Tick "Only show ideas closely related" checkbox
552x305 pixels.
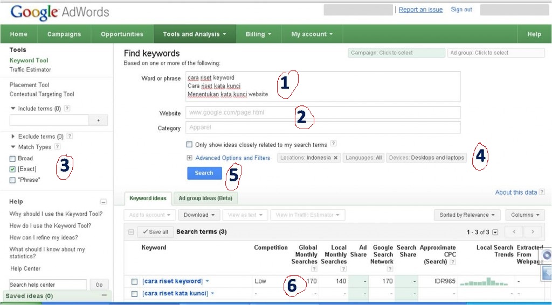click(x=189, y=145)
